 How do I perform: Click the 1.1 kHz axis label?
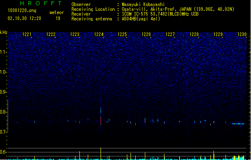tap(4, 52)
